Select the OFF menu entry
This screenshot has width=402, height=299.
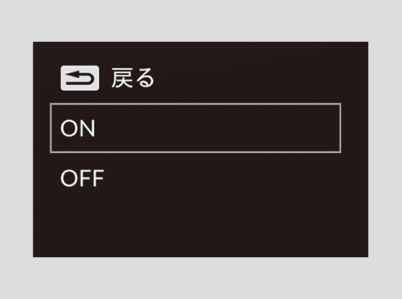(83, 178)
